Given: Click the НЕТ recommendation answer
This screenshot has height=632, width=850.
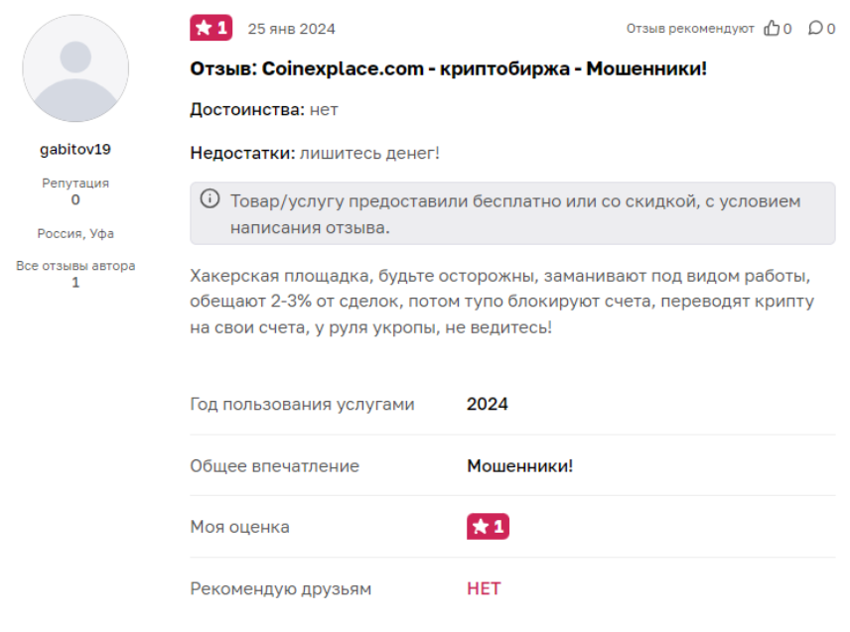Looking at the screenshot, I should (484, 588).
